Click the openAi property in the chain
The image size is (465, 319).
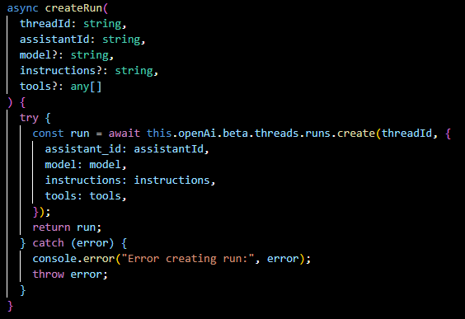[x=197, y=134]
